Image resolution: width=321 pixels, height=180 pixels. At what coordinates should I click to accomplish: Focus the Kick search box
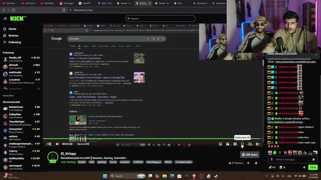pos(160,18)
